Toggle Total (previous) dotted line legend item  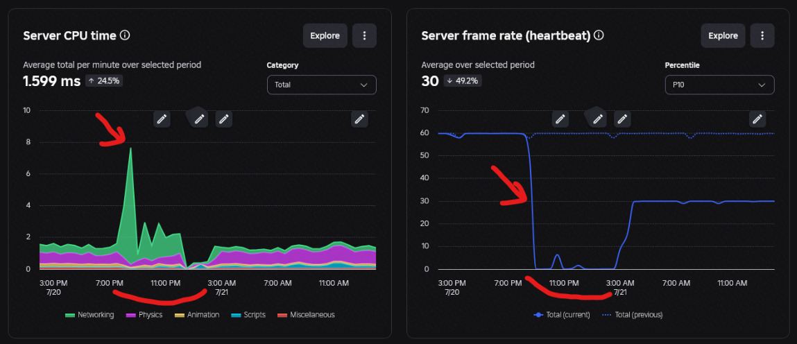[633, 315]
